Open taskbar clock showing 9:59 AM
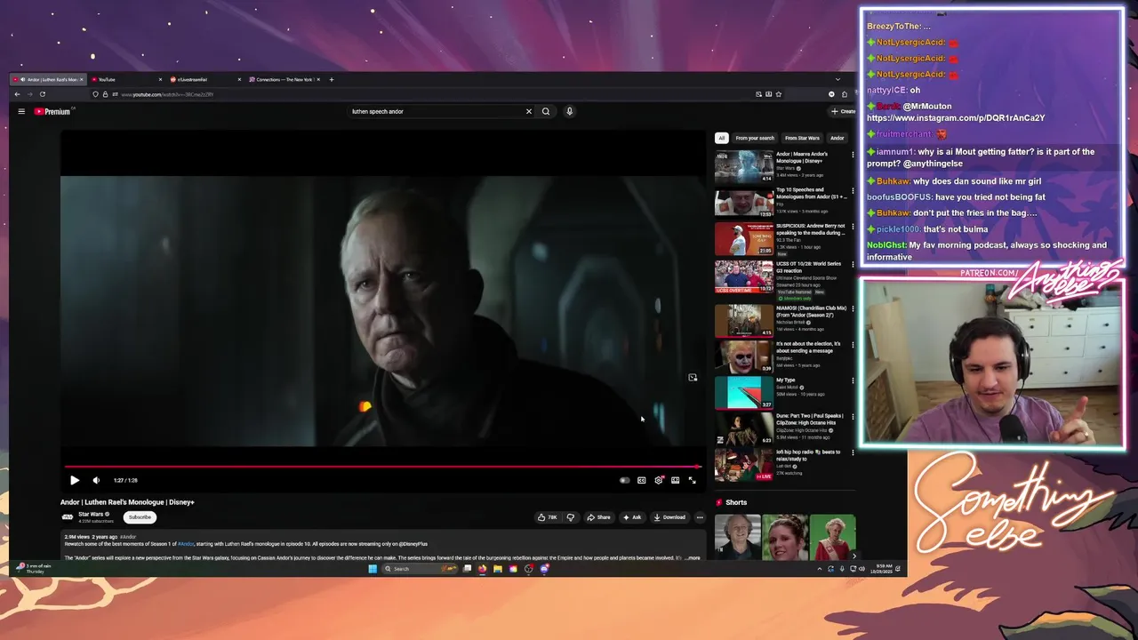1138x640 pixels. point(879,568)
